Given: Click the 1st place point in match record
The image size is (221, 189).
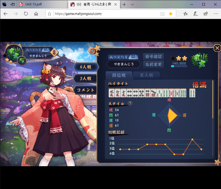Looking at the screenshot, I should [192, 139].
